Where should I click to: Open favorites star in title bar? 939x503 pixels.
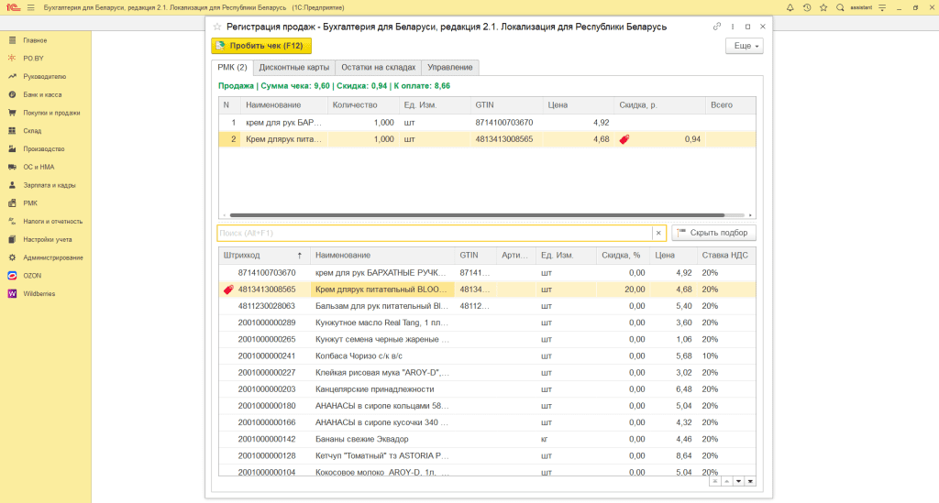click(x=823, y=7)
